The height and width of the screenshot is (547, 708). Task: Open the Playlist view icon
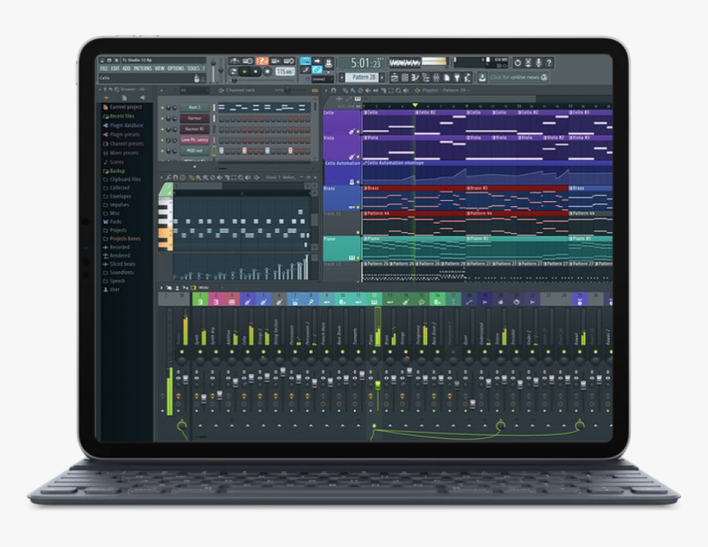pos(393,77)
